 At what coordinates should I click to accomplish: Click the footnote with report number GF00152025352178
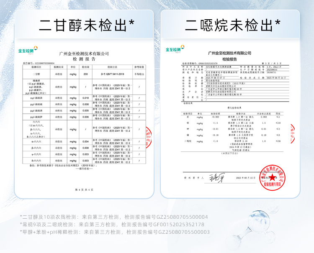click(112, 225)
